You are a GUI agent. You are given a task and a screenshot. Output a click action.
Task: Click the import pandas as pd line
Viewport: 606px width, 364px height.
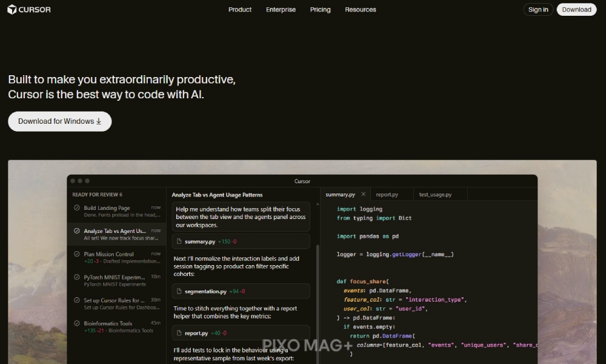pos(368,236)
